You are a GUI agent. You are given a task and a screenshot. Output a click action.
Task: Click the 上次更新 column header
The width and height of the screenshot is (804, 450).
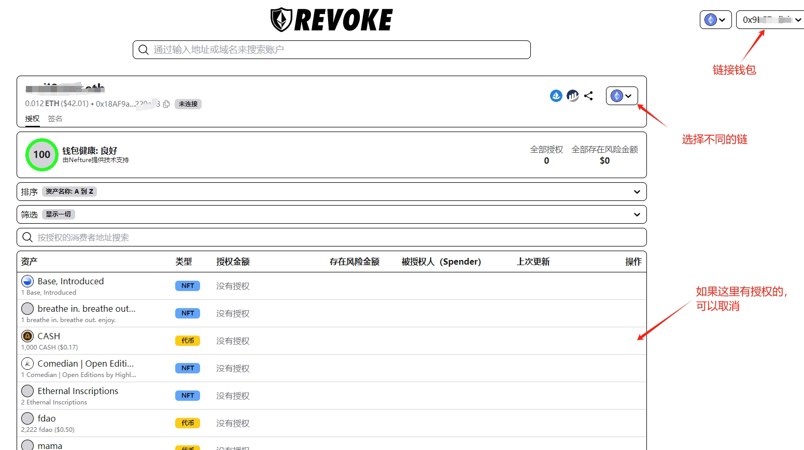click(x=533, y=262)
